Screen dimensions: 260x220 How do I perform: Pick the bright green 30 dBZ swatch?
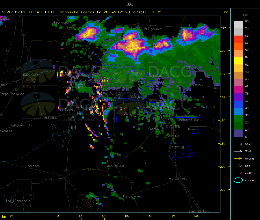238,119
